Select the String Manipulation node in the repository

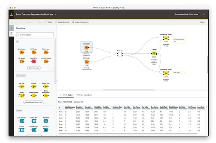tap(46, 96)
